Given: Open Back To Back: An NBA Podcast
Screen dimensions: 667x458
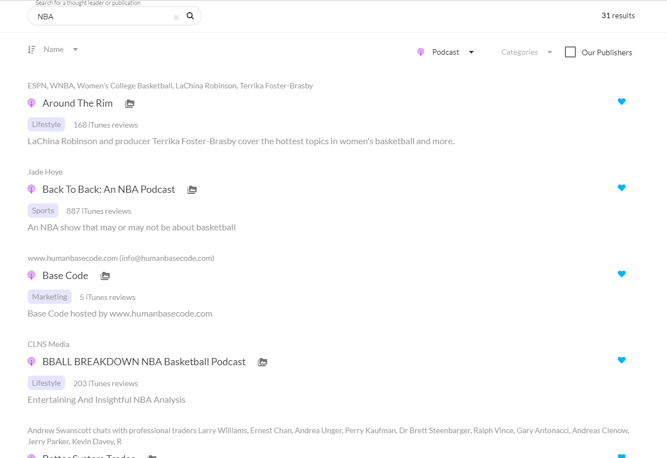Looking at the screenshot, I should pyautogui.click(x=109, y=189).
